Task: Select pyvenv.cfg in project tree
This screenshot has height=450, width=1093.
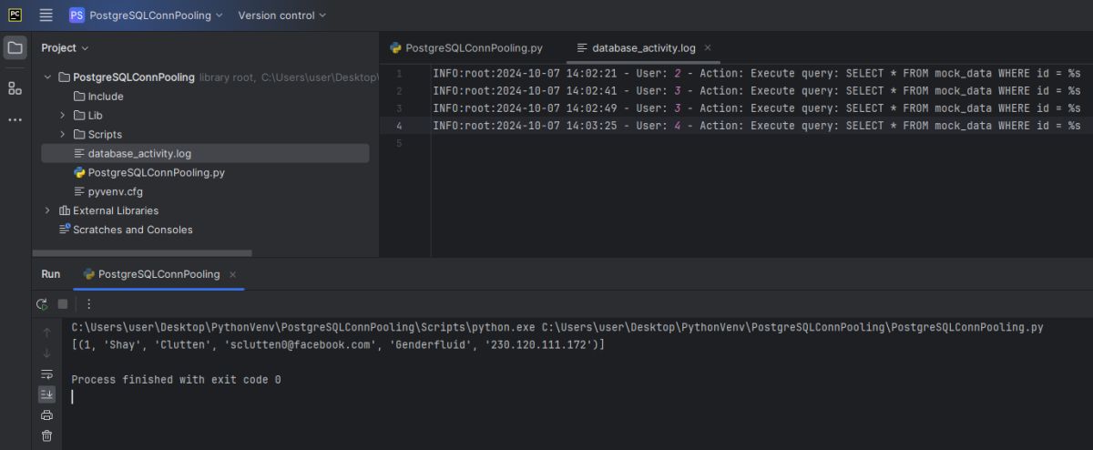Action: pyautogui.click(x=108, y=191)
